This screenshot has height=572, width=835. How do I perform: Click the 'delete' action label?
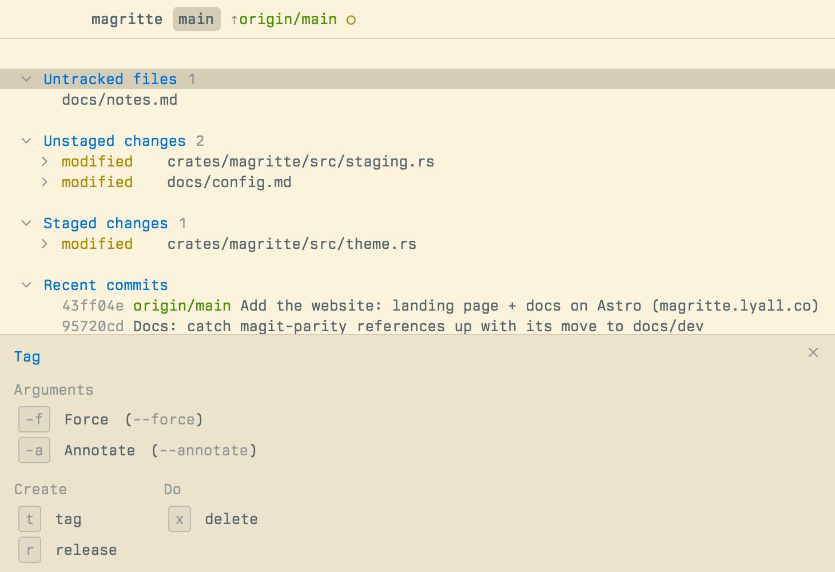coord(232,519)
